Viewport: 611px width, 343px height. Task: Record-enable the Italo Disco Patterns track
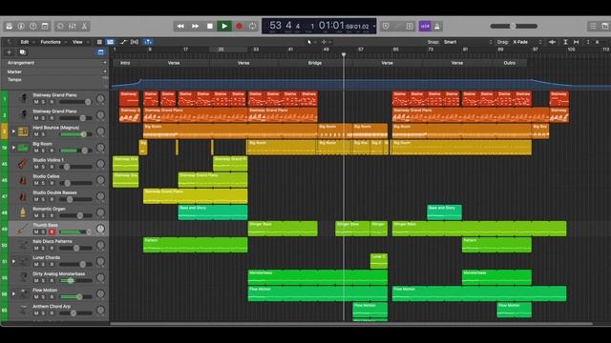52,248
